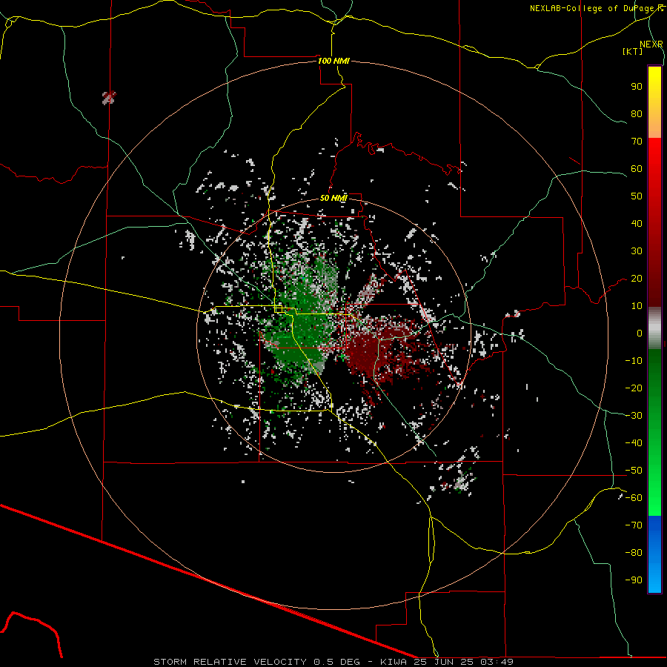
Task: Click the positive 80 value on the velocity scale
Action: pos(637,113)
